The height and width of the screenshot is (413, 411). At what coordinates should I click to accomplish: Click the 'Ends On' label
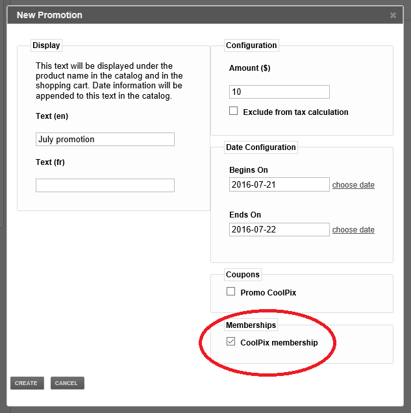(245, 215)
